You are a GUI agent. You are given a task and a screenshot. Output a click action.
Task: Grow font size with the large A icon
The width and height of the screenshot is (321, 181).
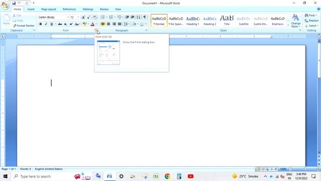pyautogui.click(x=83, y=17)
